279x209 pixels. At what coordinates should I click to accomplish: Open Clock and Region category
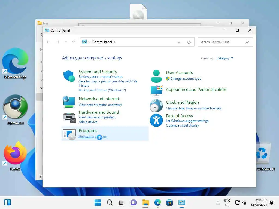coord(182,102)
